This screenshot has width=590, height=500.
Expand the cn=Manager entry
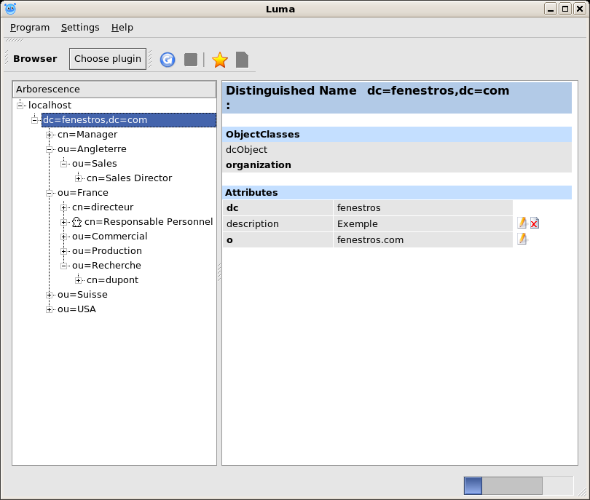point(50,135)
